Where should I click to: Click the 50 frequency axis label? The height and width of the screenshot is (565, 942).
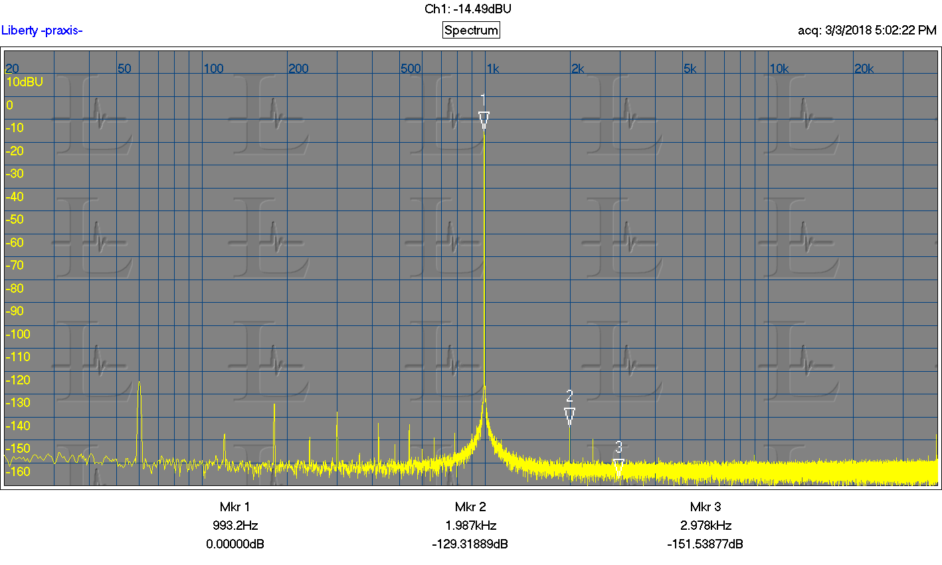point(124,69)
